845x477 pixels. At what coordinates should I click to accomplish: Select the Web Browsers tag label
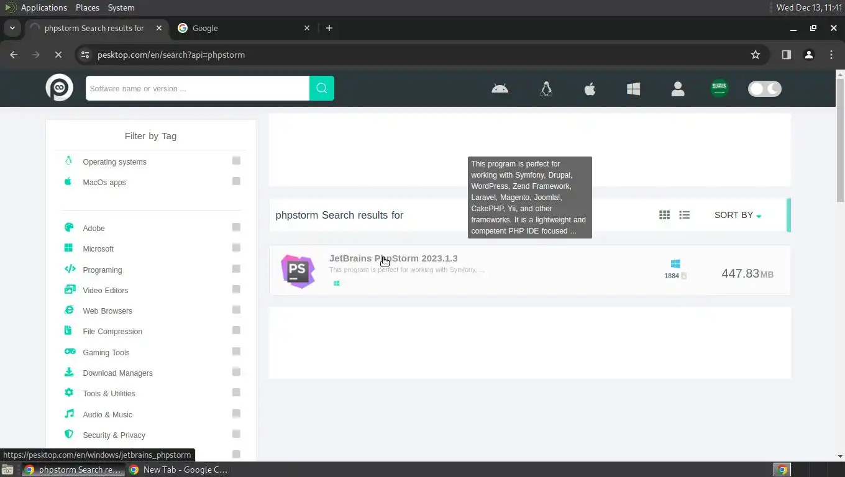tap(107, 311)
